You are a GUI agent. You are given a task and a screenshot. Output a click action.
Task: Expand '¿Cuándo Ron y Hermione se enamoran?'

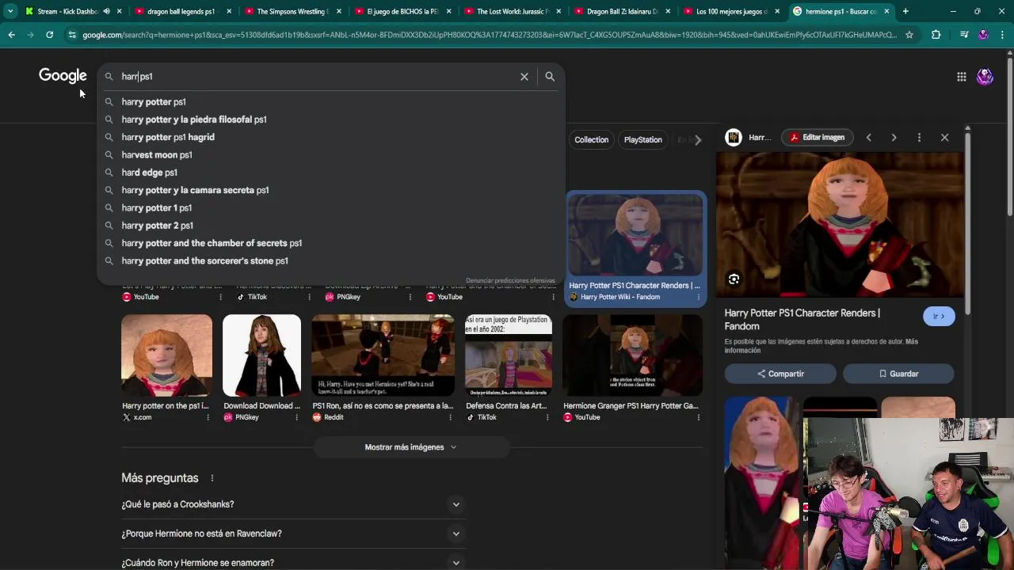pos(292,562)
